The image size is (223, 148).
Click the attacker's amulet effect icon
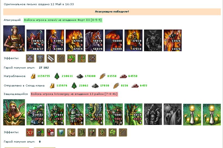click(x=30, y=58)
